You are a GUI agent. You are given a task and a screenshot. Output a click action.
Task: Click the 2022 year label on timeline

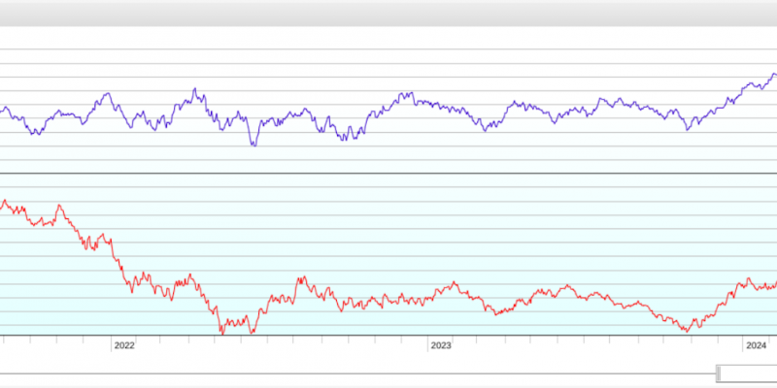tap(124, 346)
